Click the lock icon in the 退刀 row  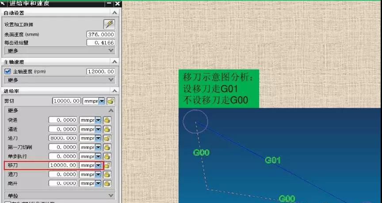[107, 174]
